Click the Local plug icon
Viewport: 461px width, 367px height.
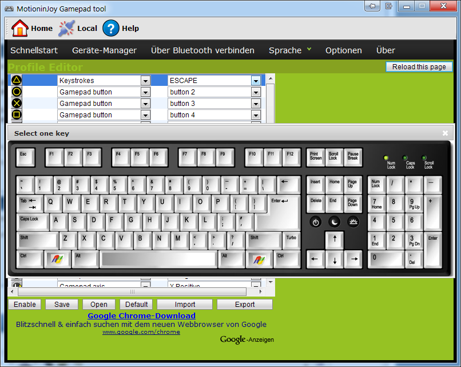(67, 28)
